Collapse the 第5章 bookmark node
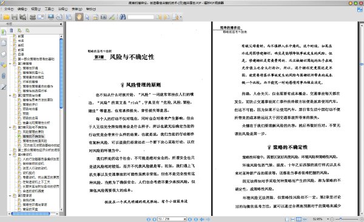Viewport: 364px width, 222px height. point(10,195)
